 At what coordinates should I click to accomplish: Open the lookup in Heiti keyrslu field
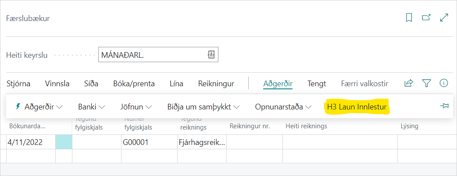pyautogui.click(x=211, y=55)
